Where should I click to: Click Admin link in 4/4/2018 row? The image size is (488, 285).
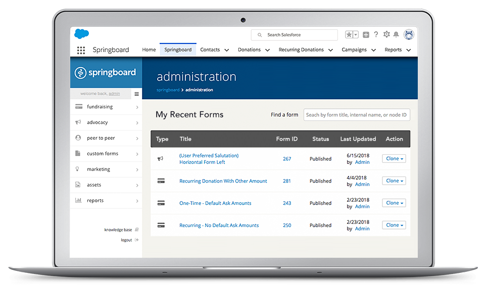(362, 184)
